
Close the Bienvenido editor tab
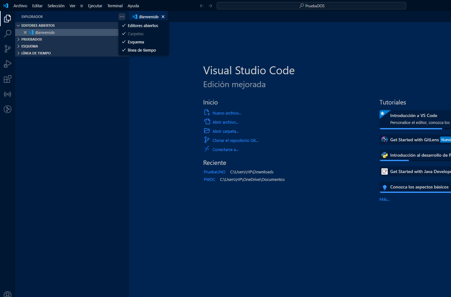coord(163,17)
